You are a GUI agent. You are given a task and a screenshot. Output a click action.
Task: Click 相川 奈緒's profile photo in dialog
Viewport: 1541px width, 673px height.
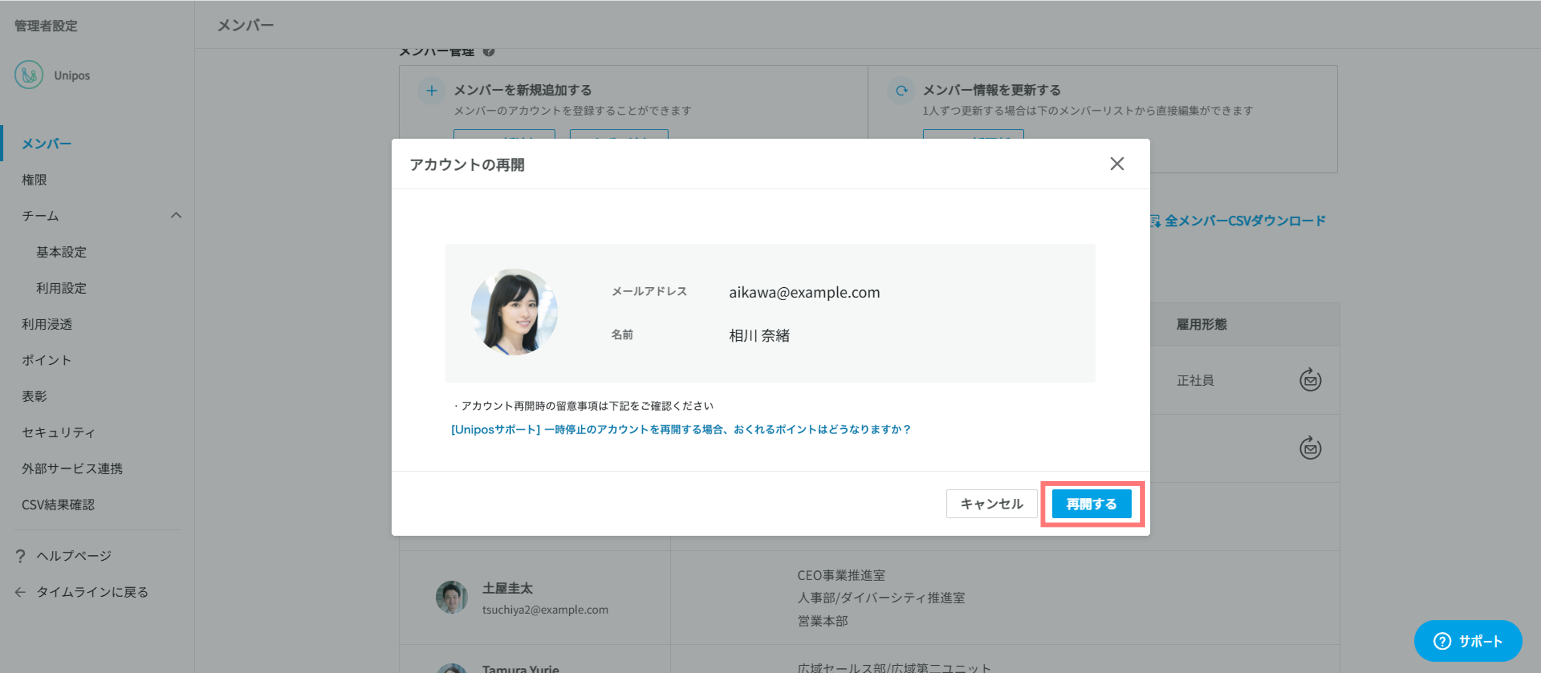[514, 312]
